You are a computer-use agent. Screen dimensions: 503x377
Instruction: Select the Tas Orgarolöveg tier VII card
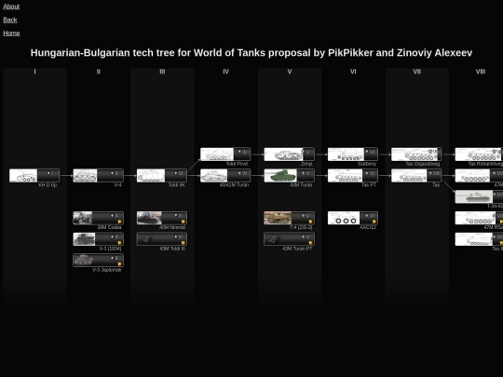tap(416, 155)
